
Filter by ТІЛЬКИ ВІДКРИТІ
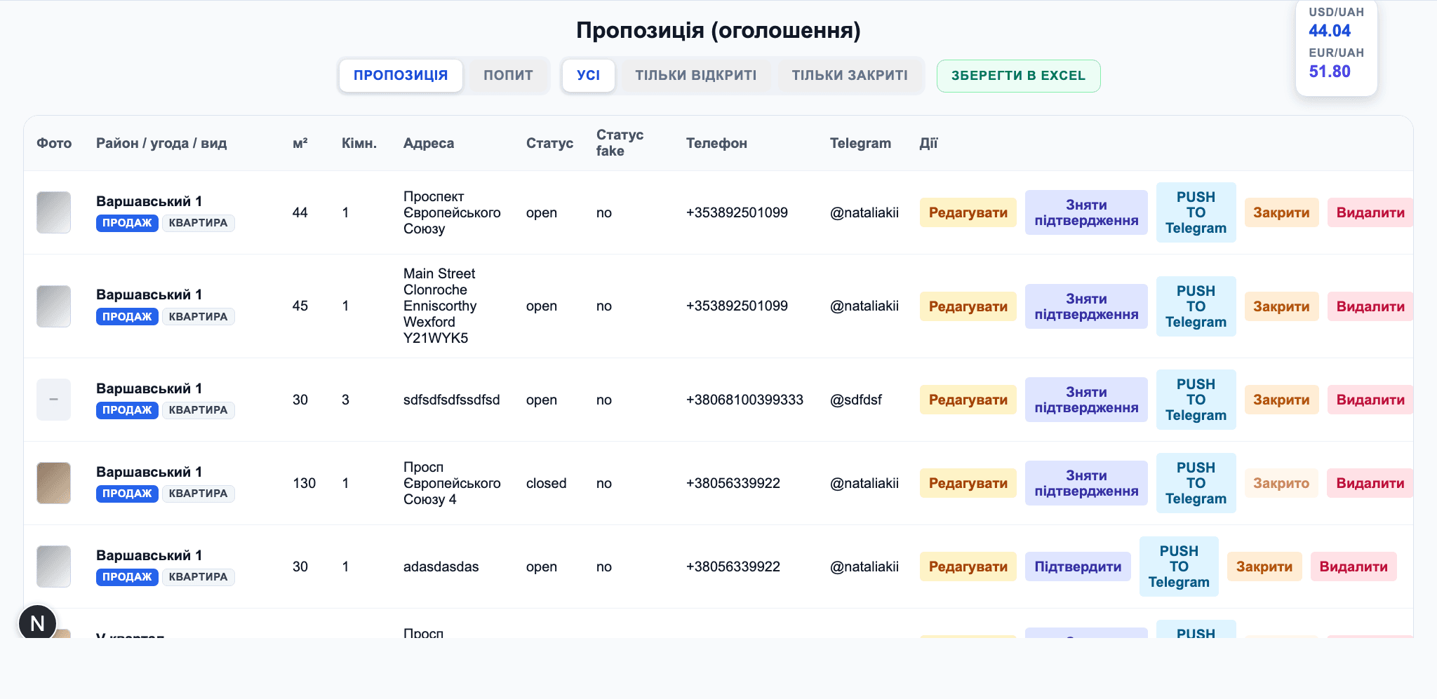696,76
